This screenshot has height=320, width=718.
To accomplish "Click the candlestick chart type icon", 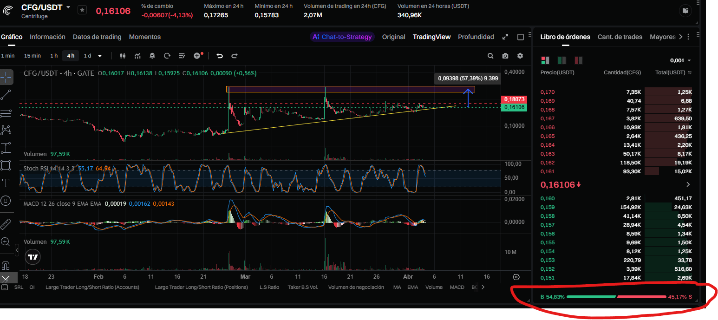I will (x=123, y=56).
